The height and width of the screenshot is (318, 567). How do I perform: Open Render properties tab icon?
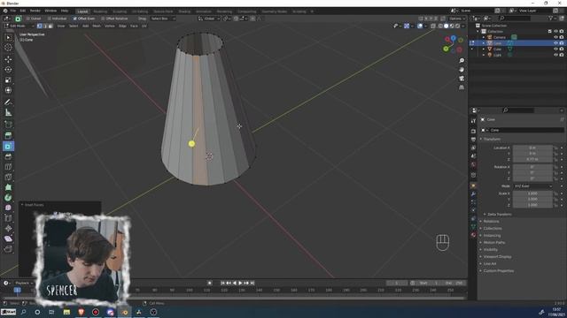pyautogui.click(x=473, y=131)
